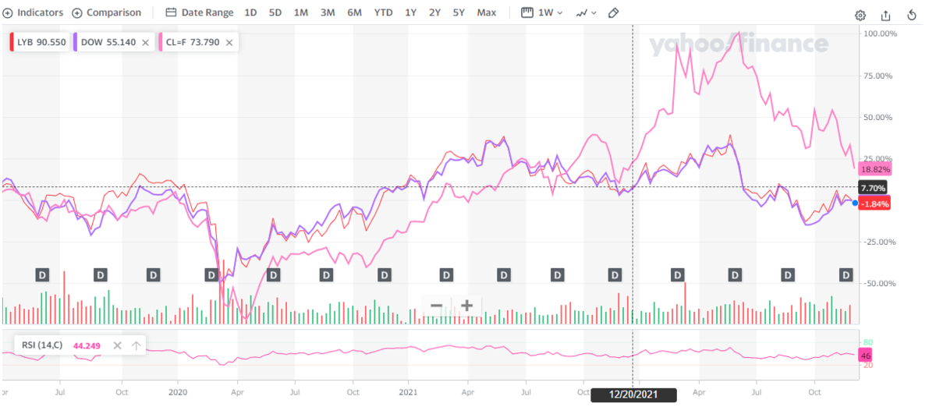Click the pink RSI 46 tag

[865, 356]
